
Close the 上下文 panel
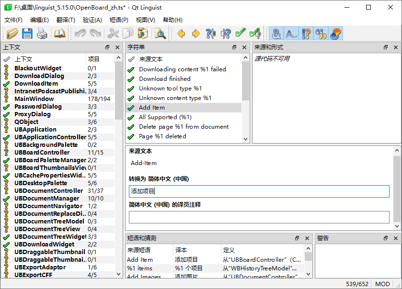117,47
